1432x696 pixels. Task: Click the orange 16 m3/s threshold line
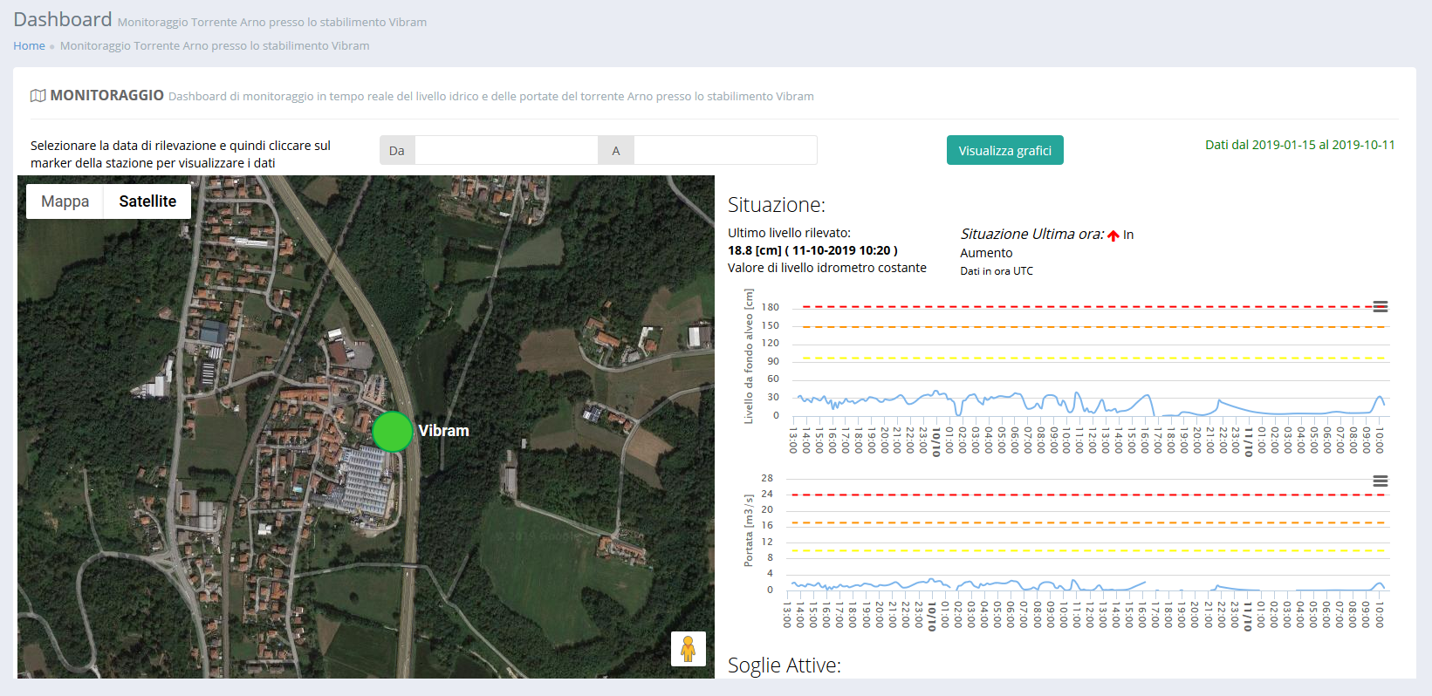click(1088, 522)
